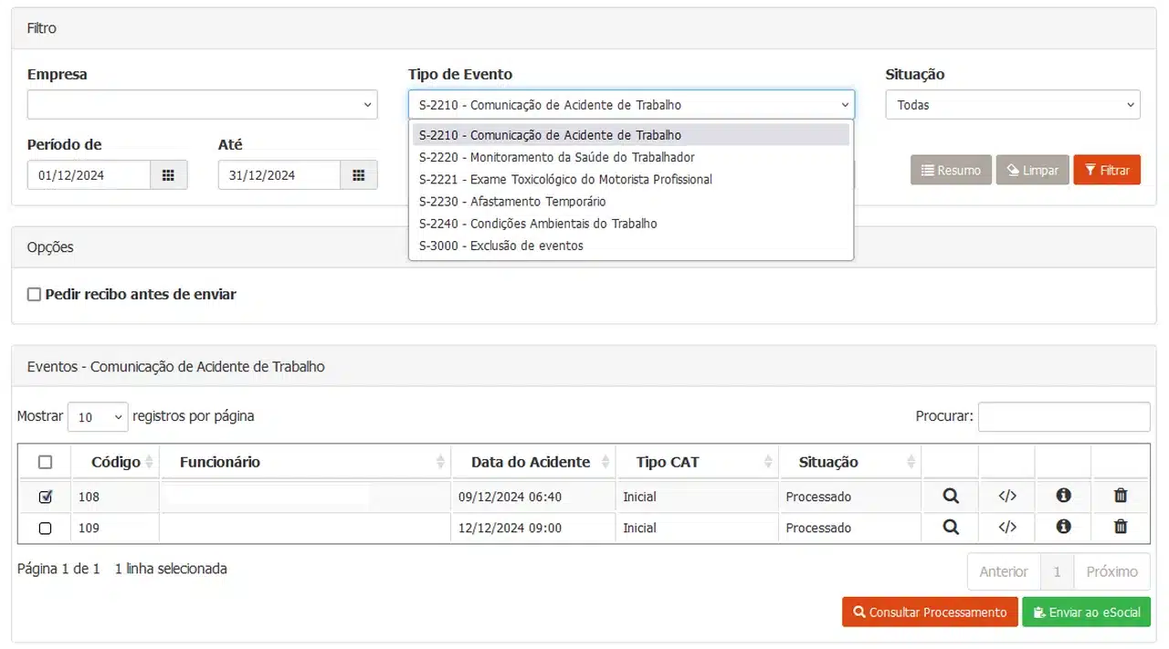Uncheck the row 108 checkbox
Screen dimensions: 1169x649
pyautogui.click(x=46, y=497)
